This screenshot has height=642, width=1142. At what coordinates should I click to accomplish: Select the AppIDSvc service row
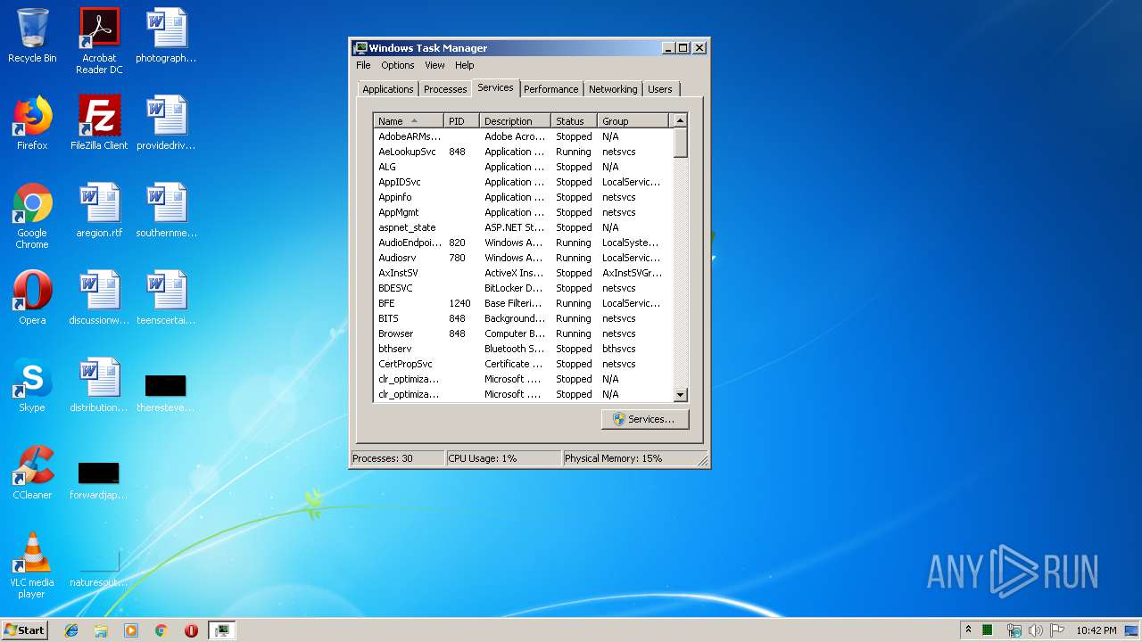523,182
